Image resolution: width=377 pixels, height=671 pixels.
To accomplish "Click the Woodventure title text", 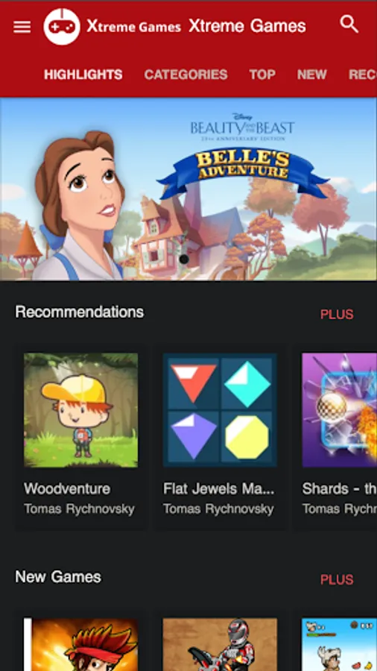I will 67,488.
